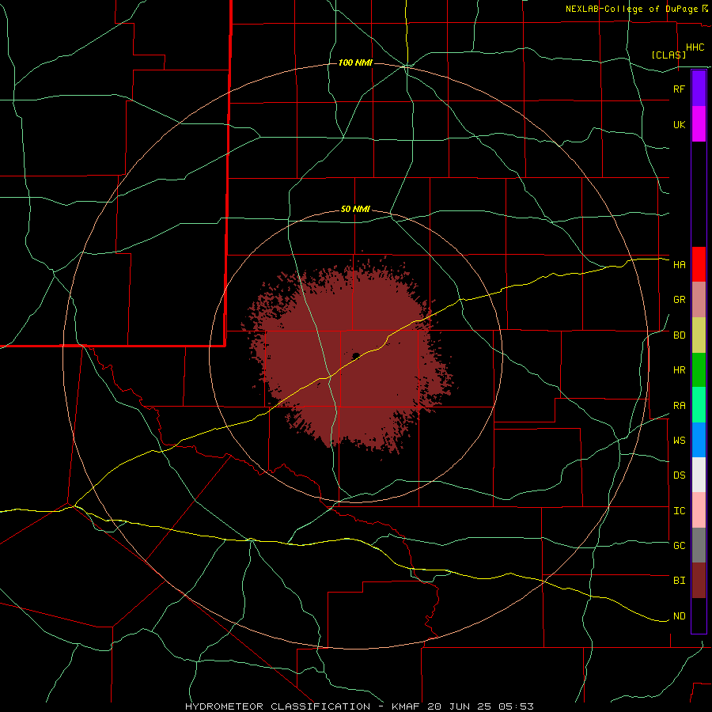
Task: Click the BD yellow legend color swatch
Action: 699,335
